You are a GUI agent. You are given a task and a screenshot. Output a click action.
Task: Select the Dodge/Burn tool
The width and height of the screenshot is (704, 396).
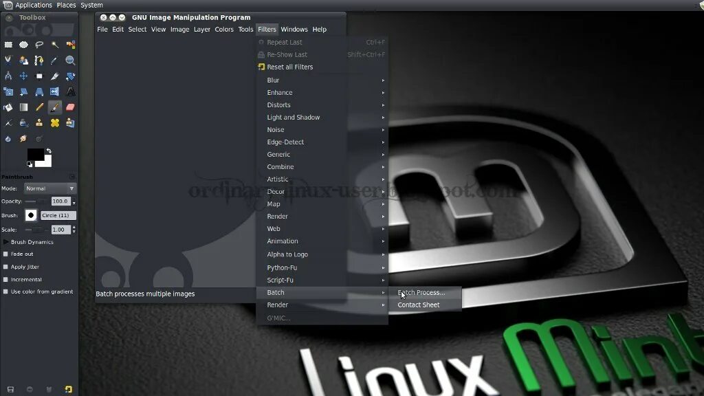point(39,139)
